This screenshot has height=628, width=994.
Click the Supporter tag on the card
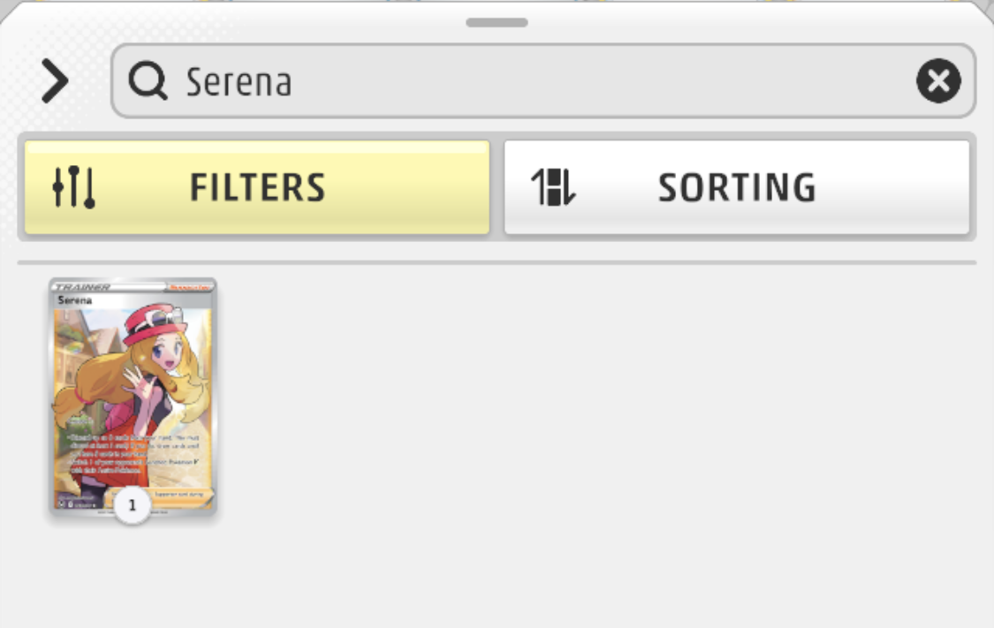pos(191,288)
